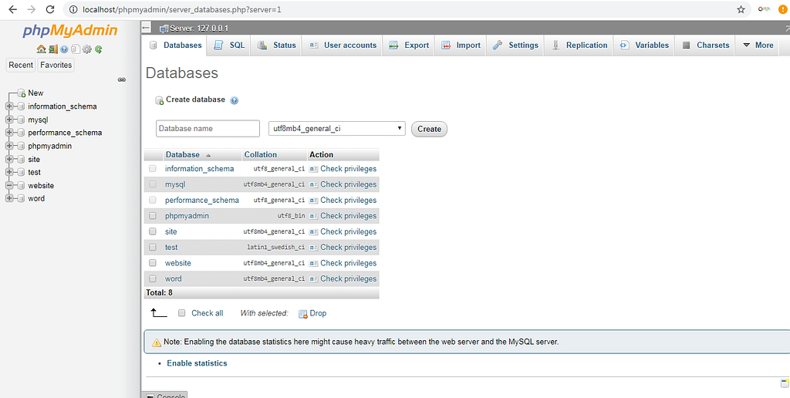Go back using the browser back arrow
Viewport: 790px width, 398px height.
point(12,9)
